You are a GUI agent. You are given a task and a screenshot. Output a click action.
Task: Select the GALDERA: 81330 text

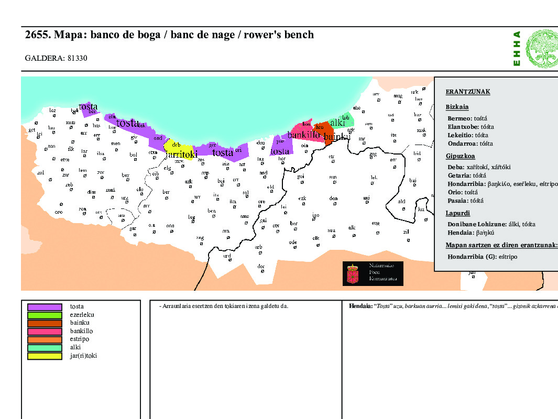(56, 58)
